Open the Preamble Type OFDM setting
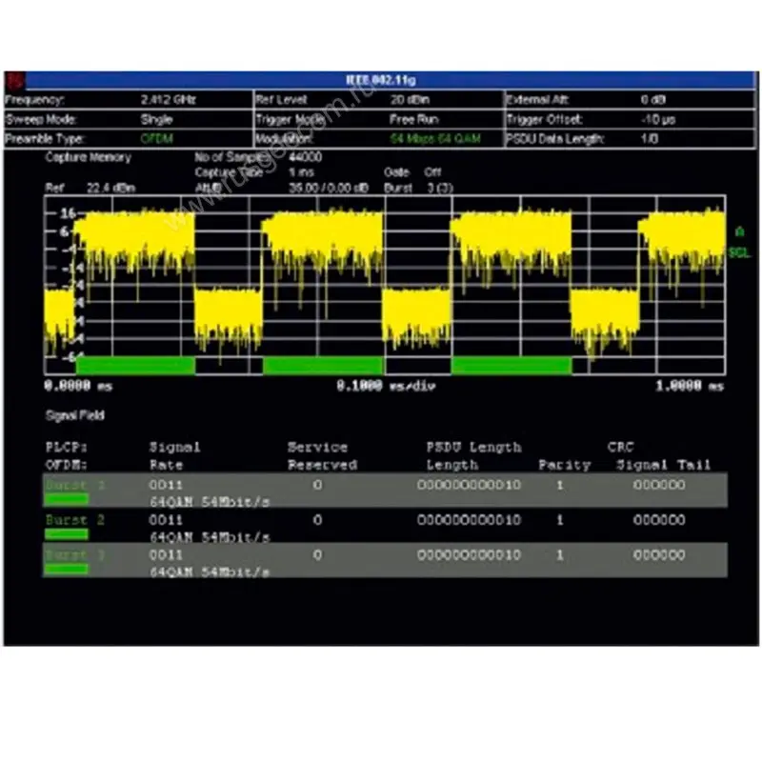 click(x=156, y=139)
